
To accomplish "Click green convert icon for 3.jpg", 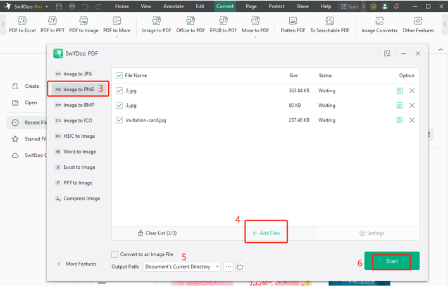I will coord(399,106).
